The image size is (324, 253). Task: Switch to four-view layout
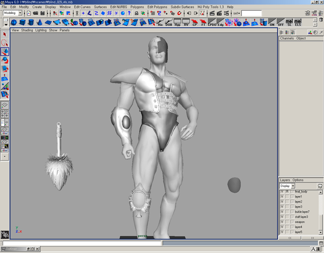pos(5,114)
